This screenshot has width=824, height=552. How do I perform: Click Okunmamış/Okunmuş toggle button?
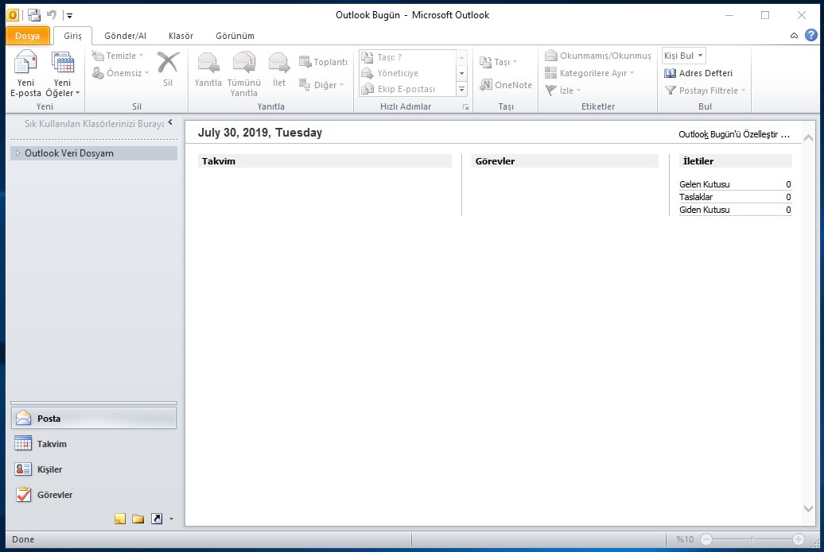click(597, 56)
